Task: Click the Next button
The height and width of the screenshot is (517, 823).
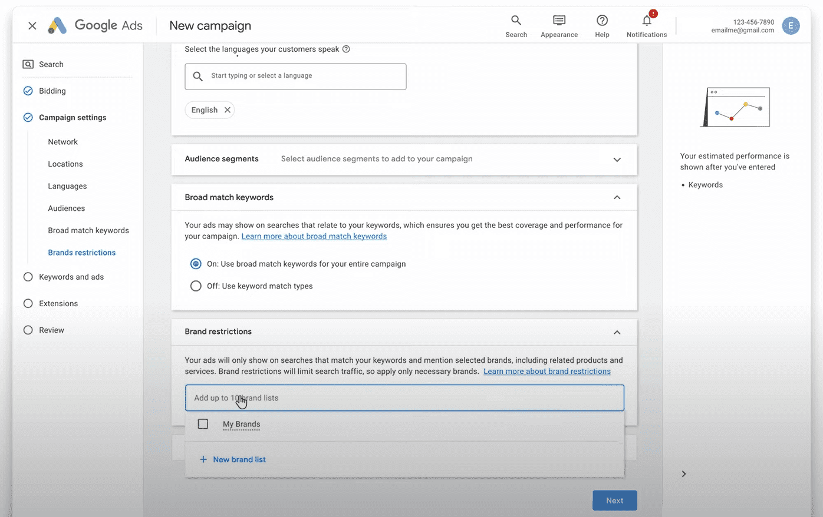Action: point(615,501)
